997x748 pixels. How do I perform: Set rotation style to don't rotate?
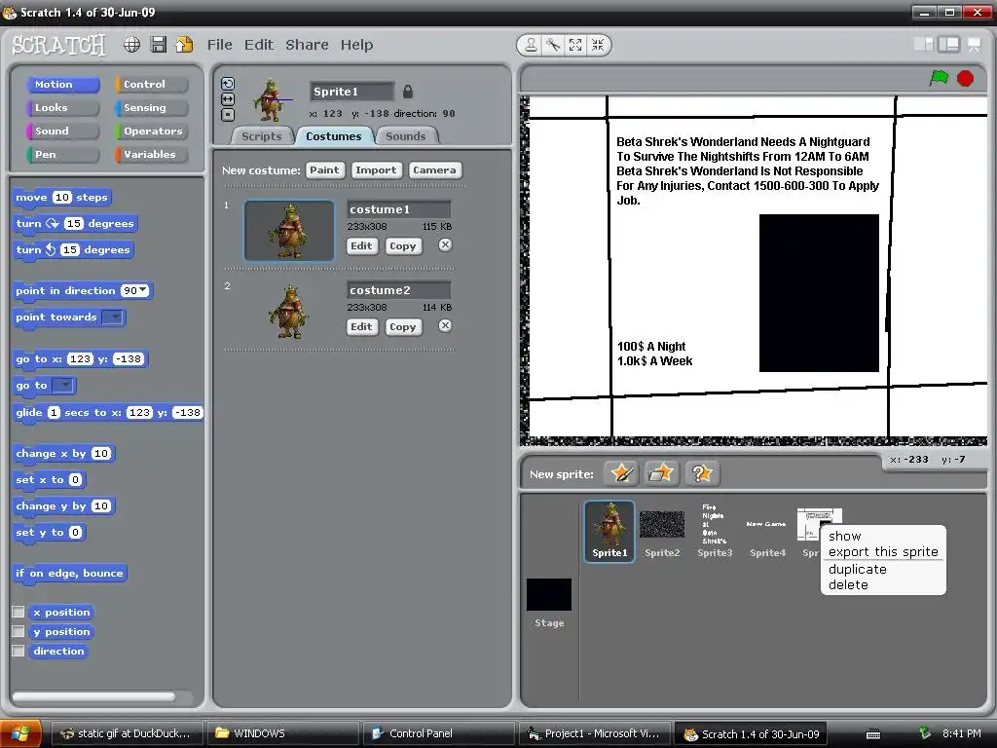(228, 115)
